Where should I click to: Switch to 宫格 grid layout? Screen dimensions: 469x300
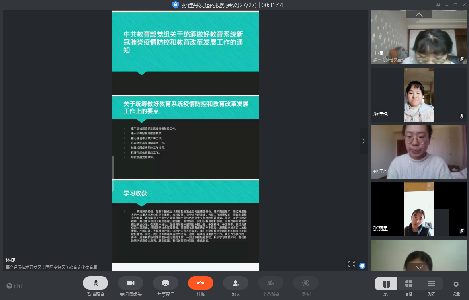click(x=409, y=284)
